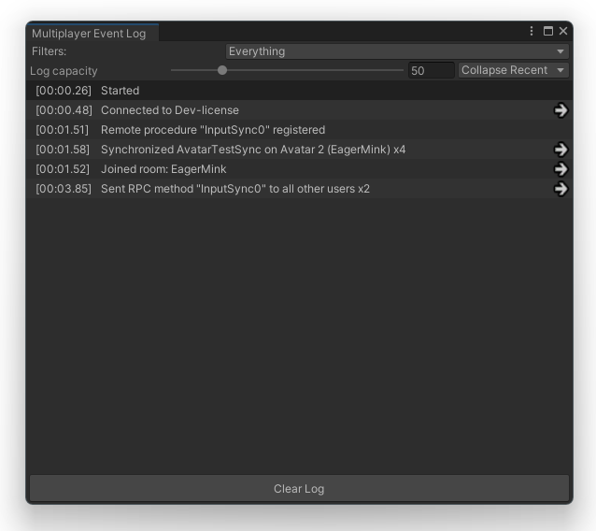Open the Collapse Recent dropdown
This screenshot has height=531, width=596.
tap(514, 70)
